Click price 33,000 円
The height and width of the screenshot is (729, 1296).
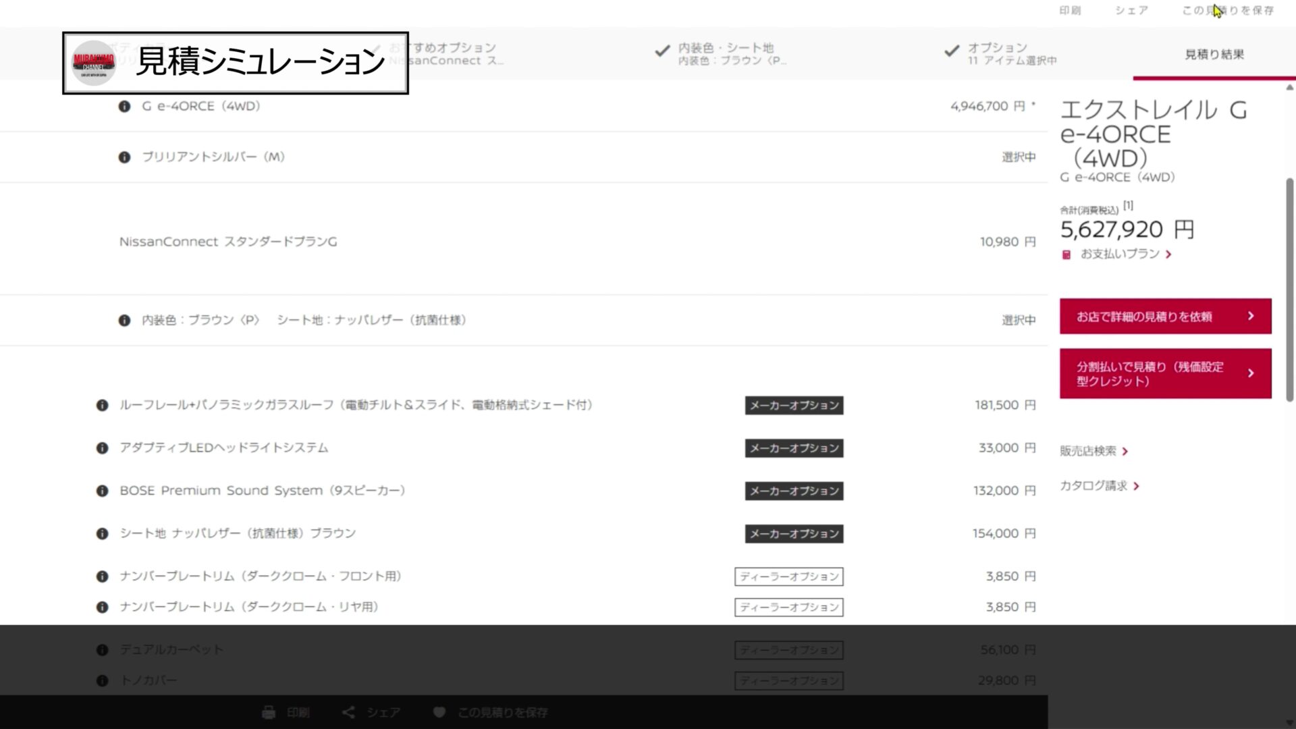coord(1007,448)
